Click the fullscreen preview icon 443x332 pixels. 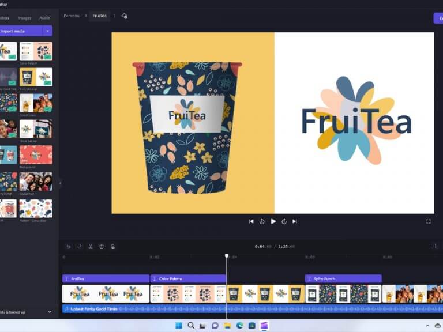[x=429, y=221]
